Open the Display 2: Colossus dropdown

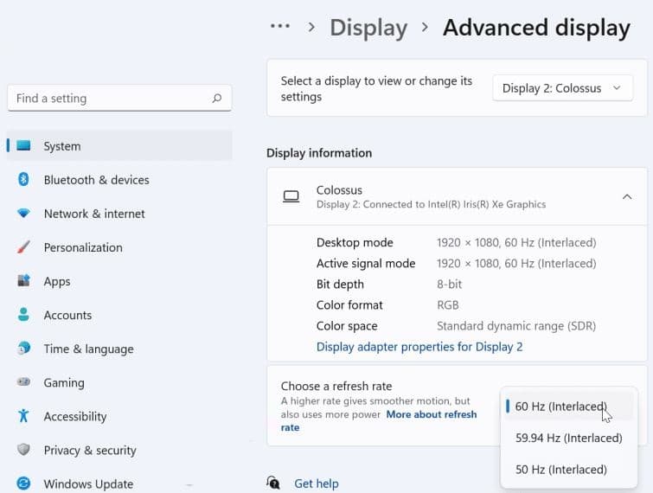tap(561, 88)
